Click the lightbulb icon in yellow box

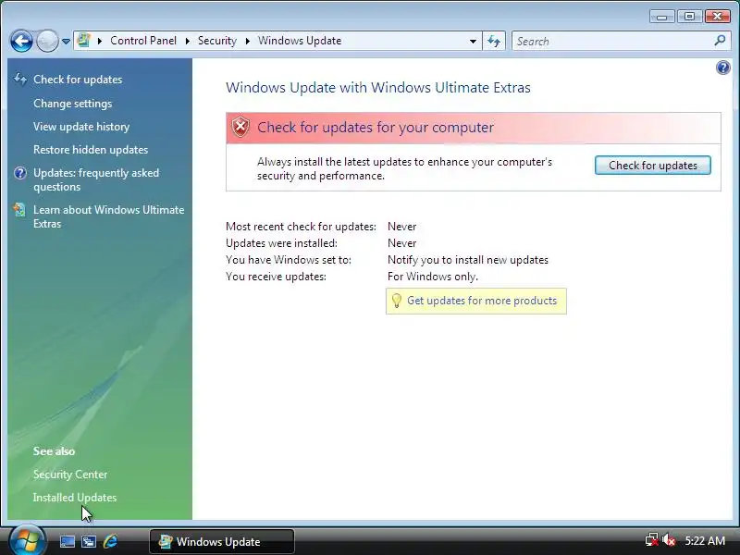pos(397,301)
